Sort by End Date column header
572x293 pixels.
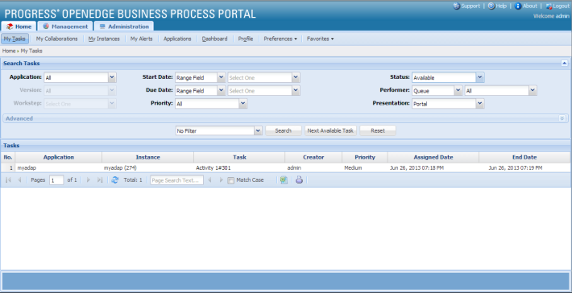tap(524, 158)
